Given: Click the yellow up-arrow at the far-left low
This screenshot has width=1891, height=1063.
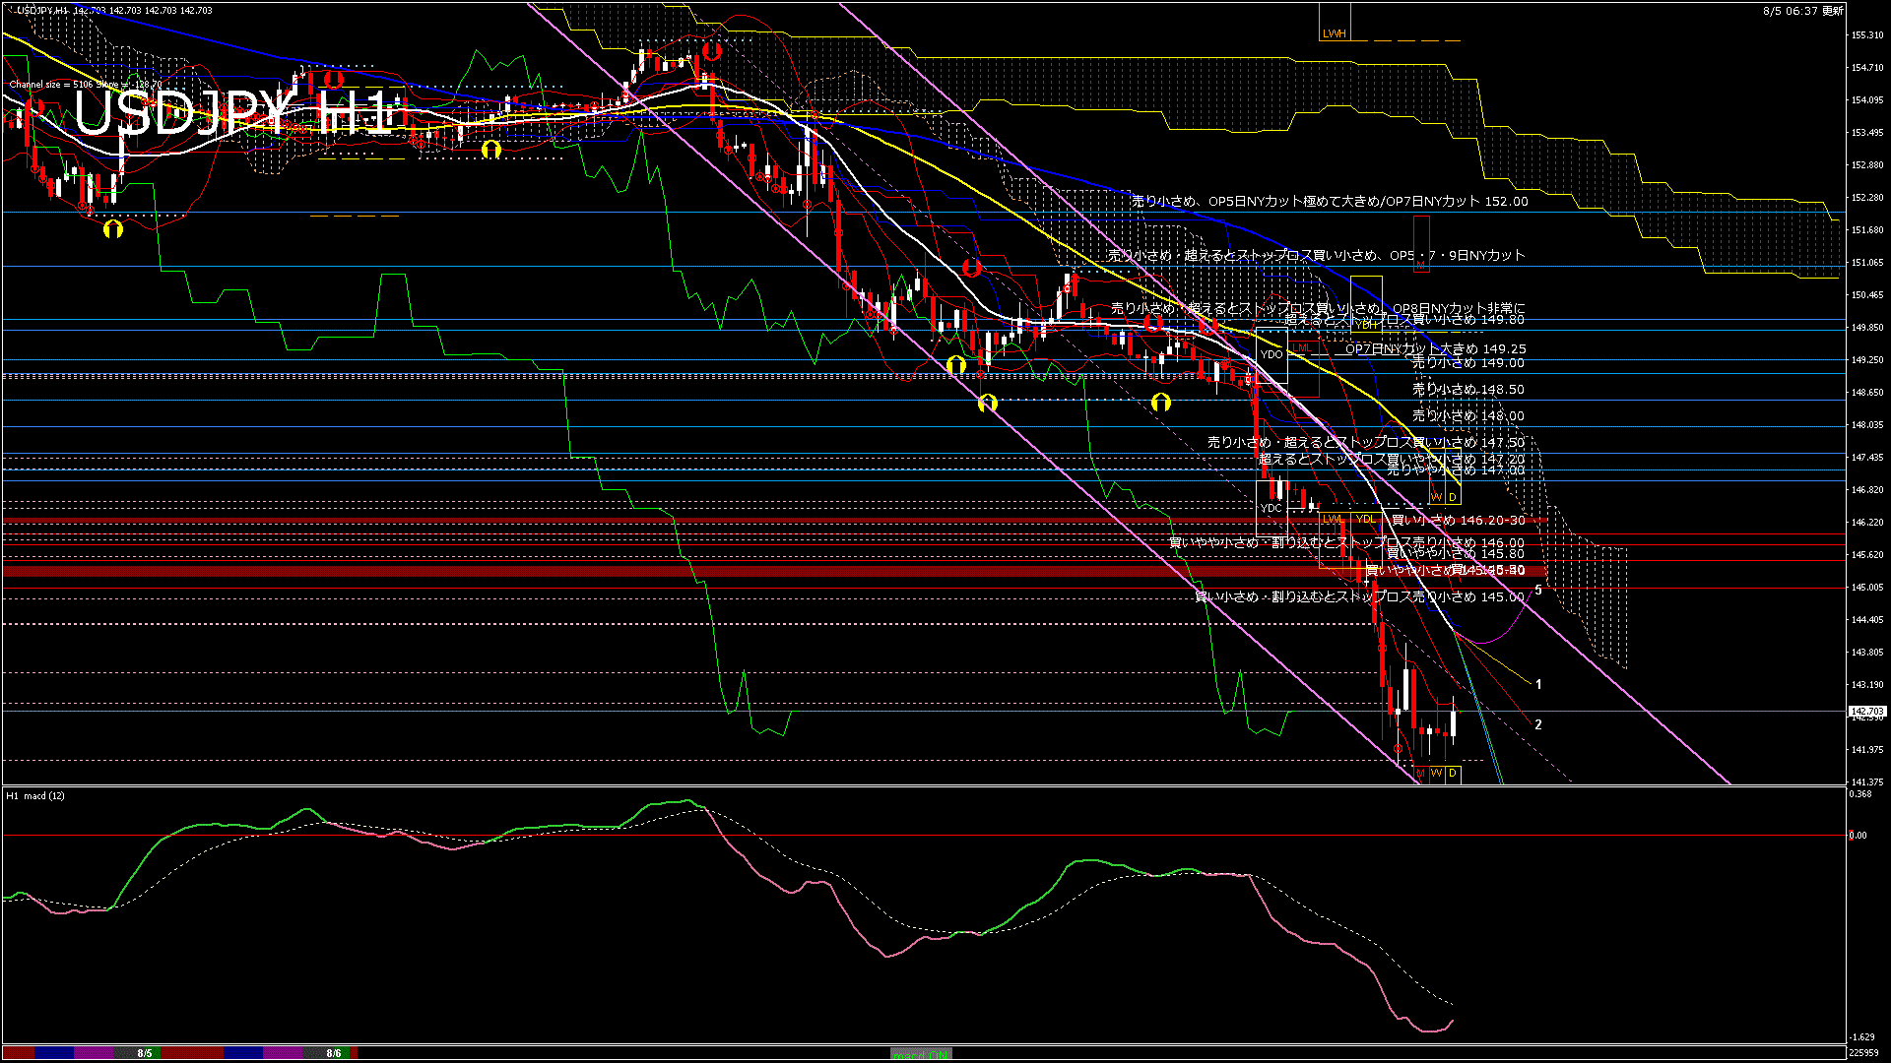Looking at the screenshot, I should (113, 229).
